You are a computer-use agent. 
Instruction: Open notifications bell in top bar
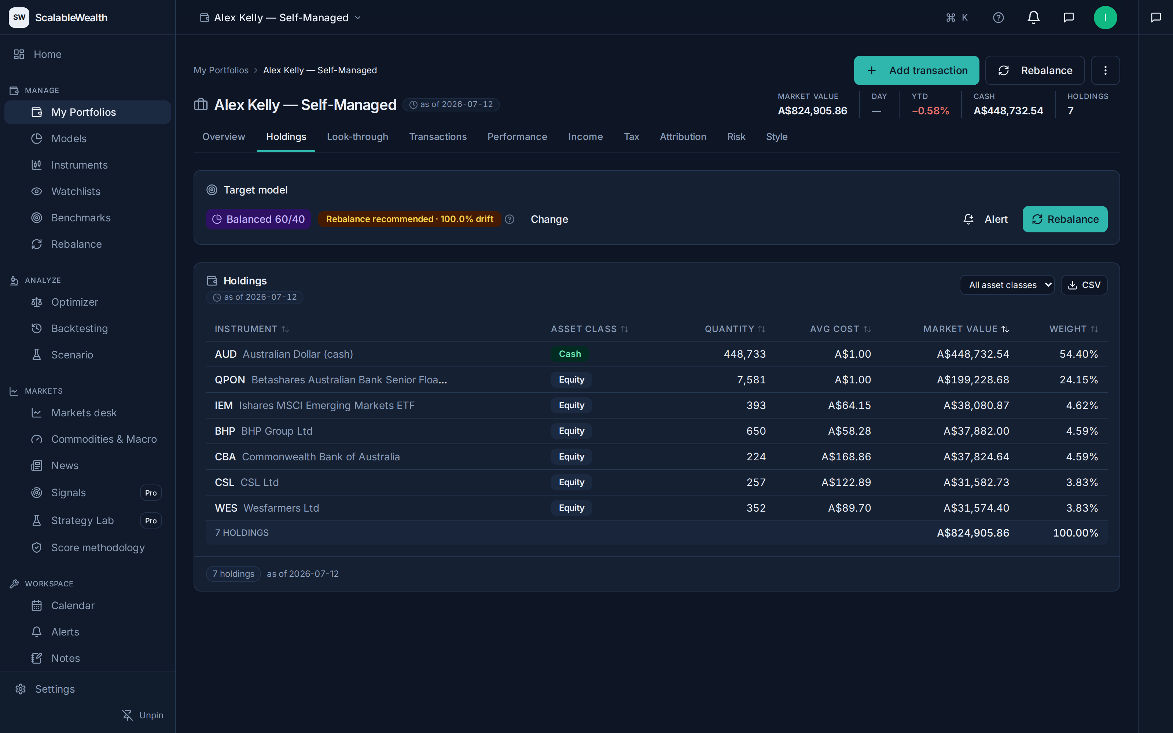[x=1033, y=18]
